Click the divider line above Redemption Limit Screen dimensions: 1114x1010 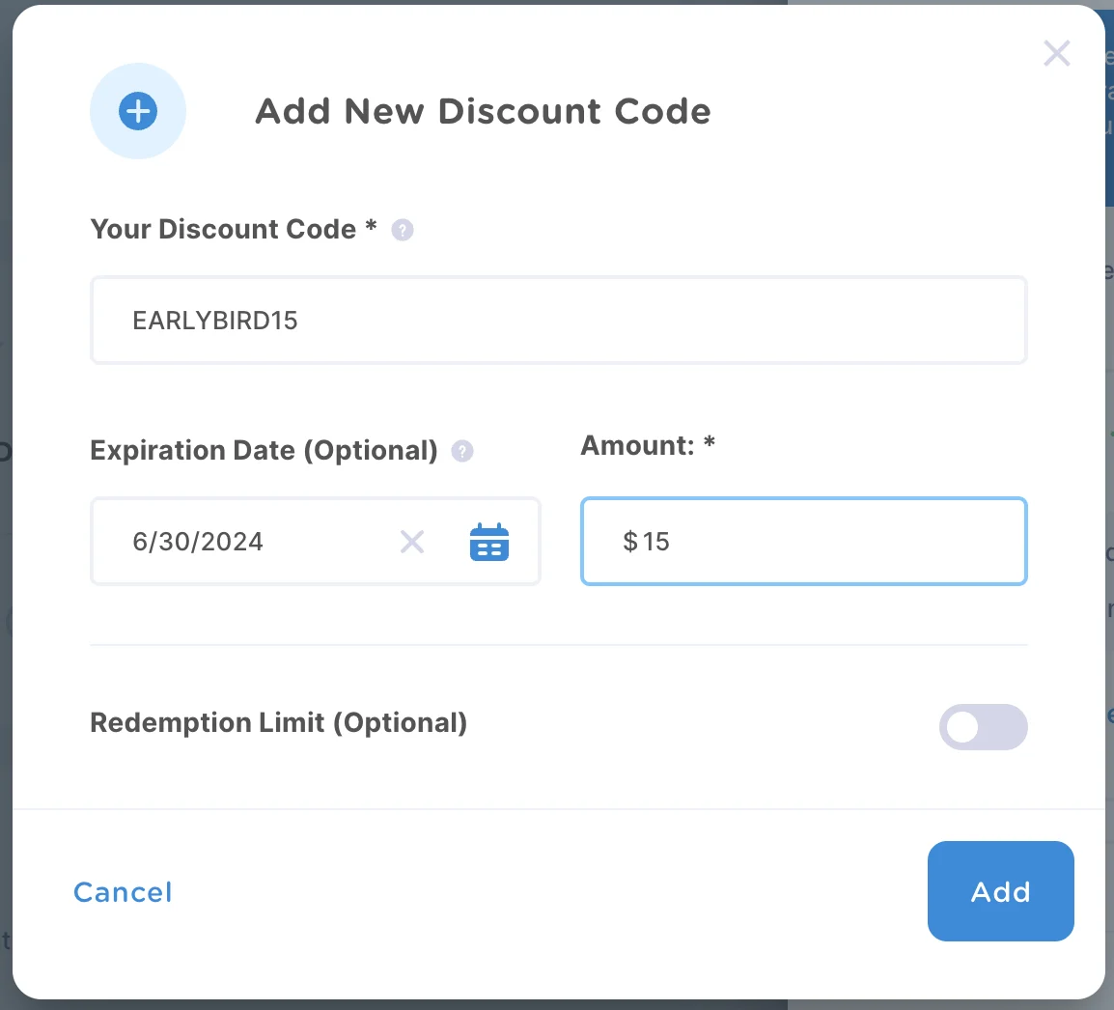coord(558,644)
